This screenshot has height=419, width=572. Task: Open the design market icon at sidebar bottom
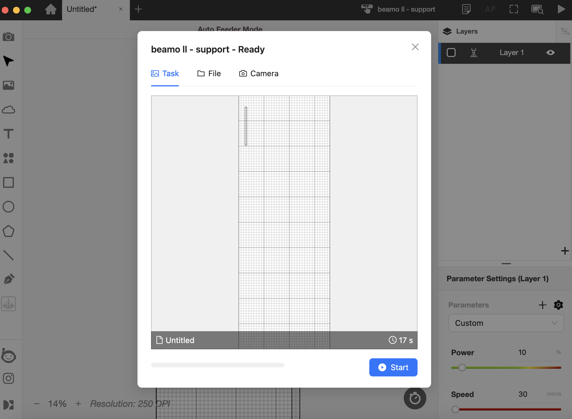click(8, 405)
